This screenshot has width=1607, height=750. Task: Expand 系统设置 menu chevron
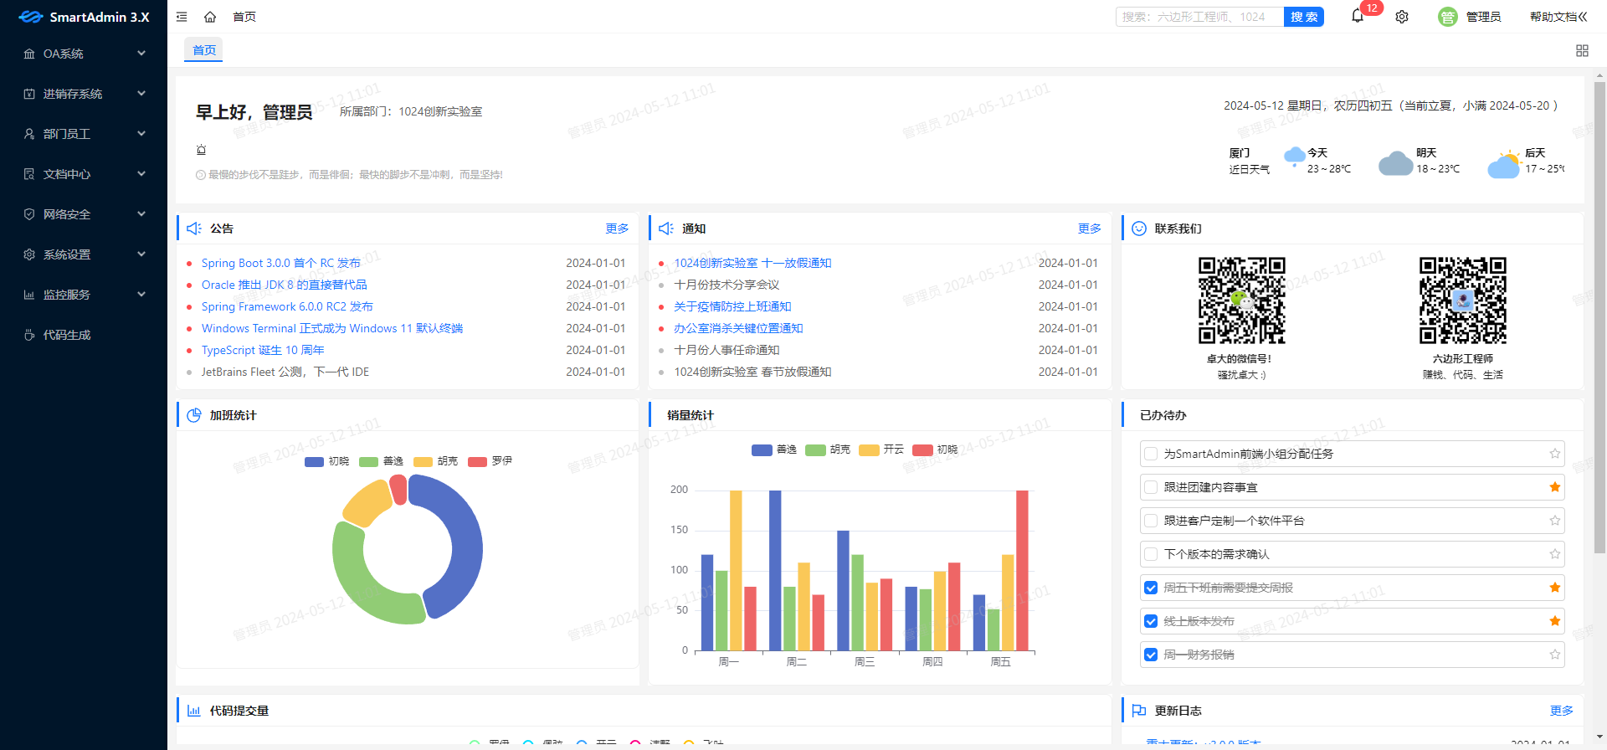pyautogui.click(x=141, y=254)
